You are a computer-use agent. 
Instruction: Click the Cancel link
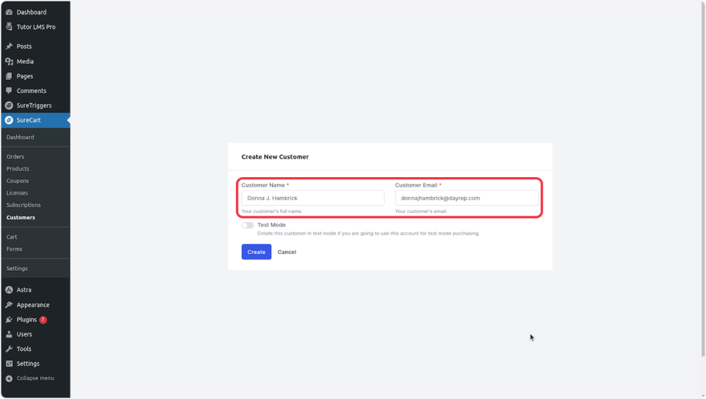(x=287, y=252)
